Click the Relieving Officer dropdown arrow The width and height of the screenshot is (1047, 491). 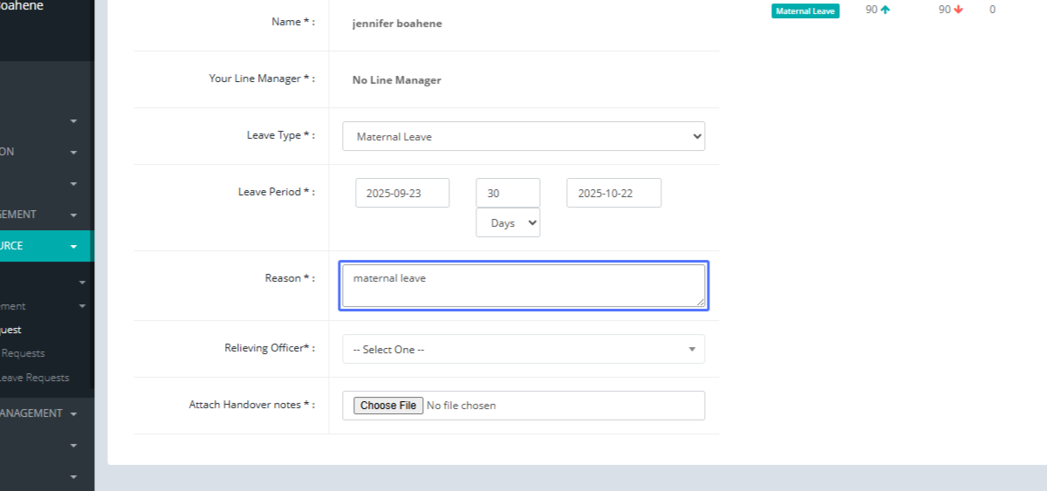[x=692, y=350]
